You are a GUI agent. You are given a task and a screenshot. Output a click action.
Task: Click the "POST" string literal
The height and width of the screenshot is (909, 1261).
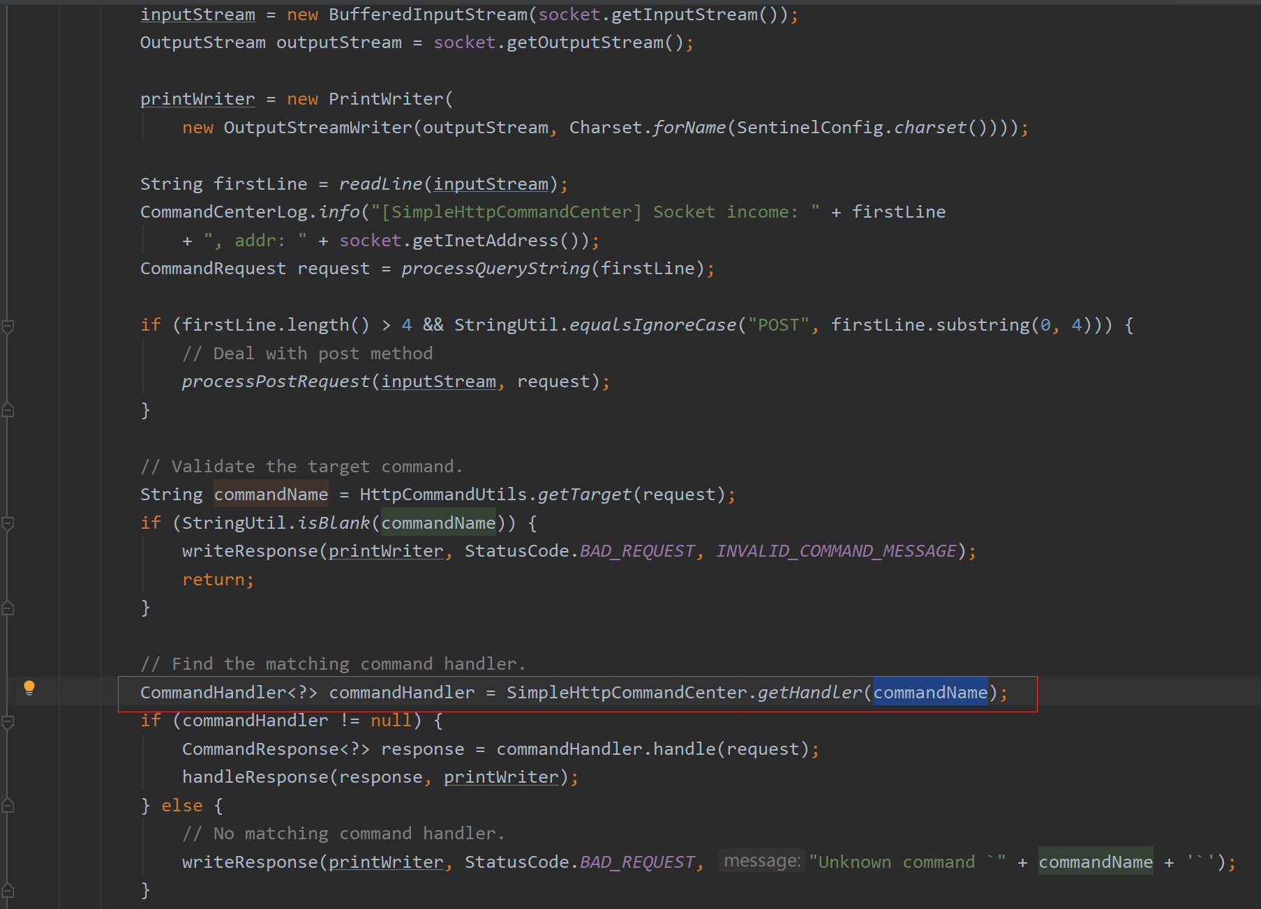(779, 325)
